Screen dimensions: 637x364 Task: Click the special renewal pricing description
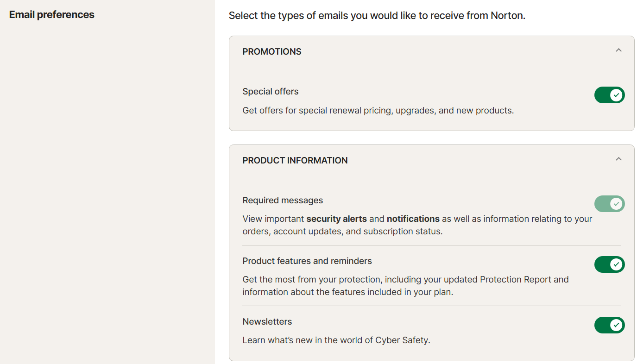[378, 111]
